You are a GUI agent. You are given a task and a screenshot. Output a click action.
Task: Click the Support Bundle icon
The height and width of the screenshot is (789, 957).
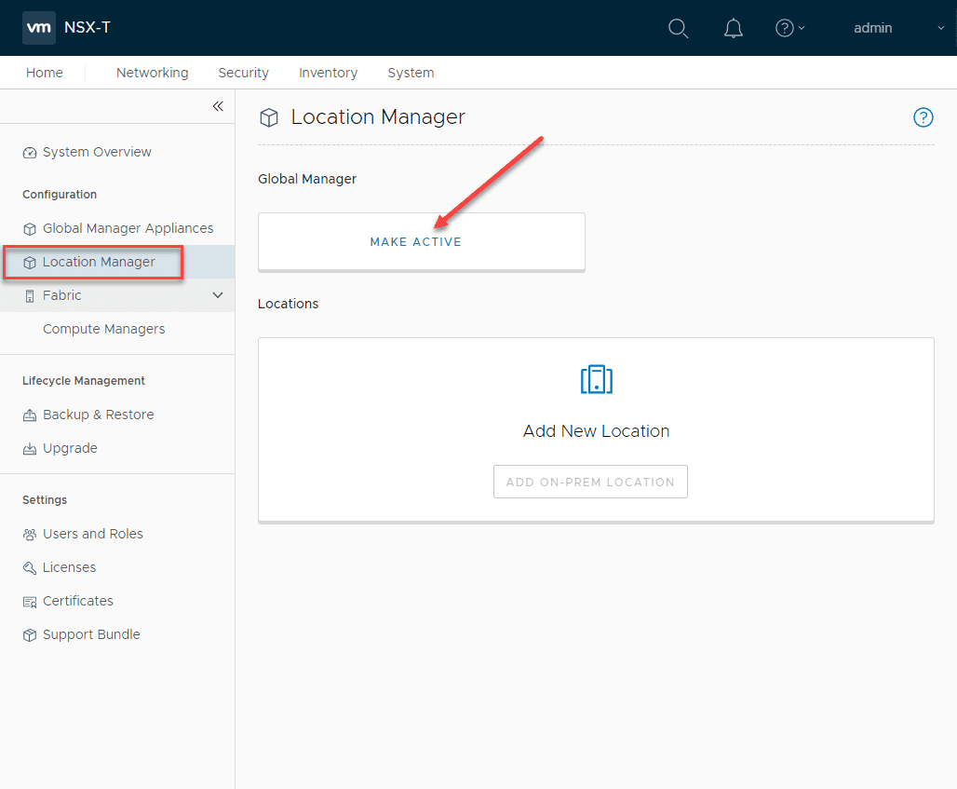point(28,633)
